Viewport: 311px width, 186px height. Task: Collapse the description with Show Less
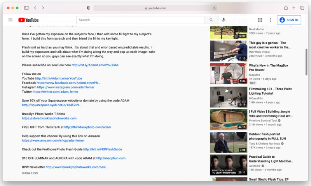click(x=30, y=173)
